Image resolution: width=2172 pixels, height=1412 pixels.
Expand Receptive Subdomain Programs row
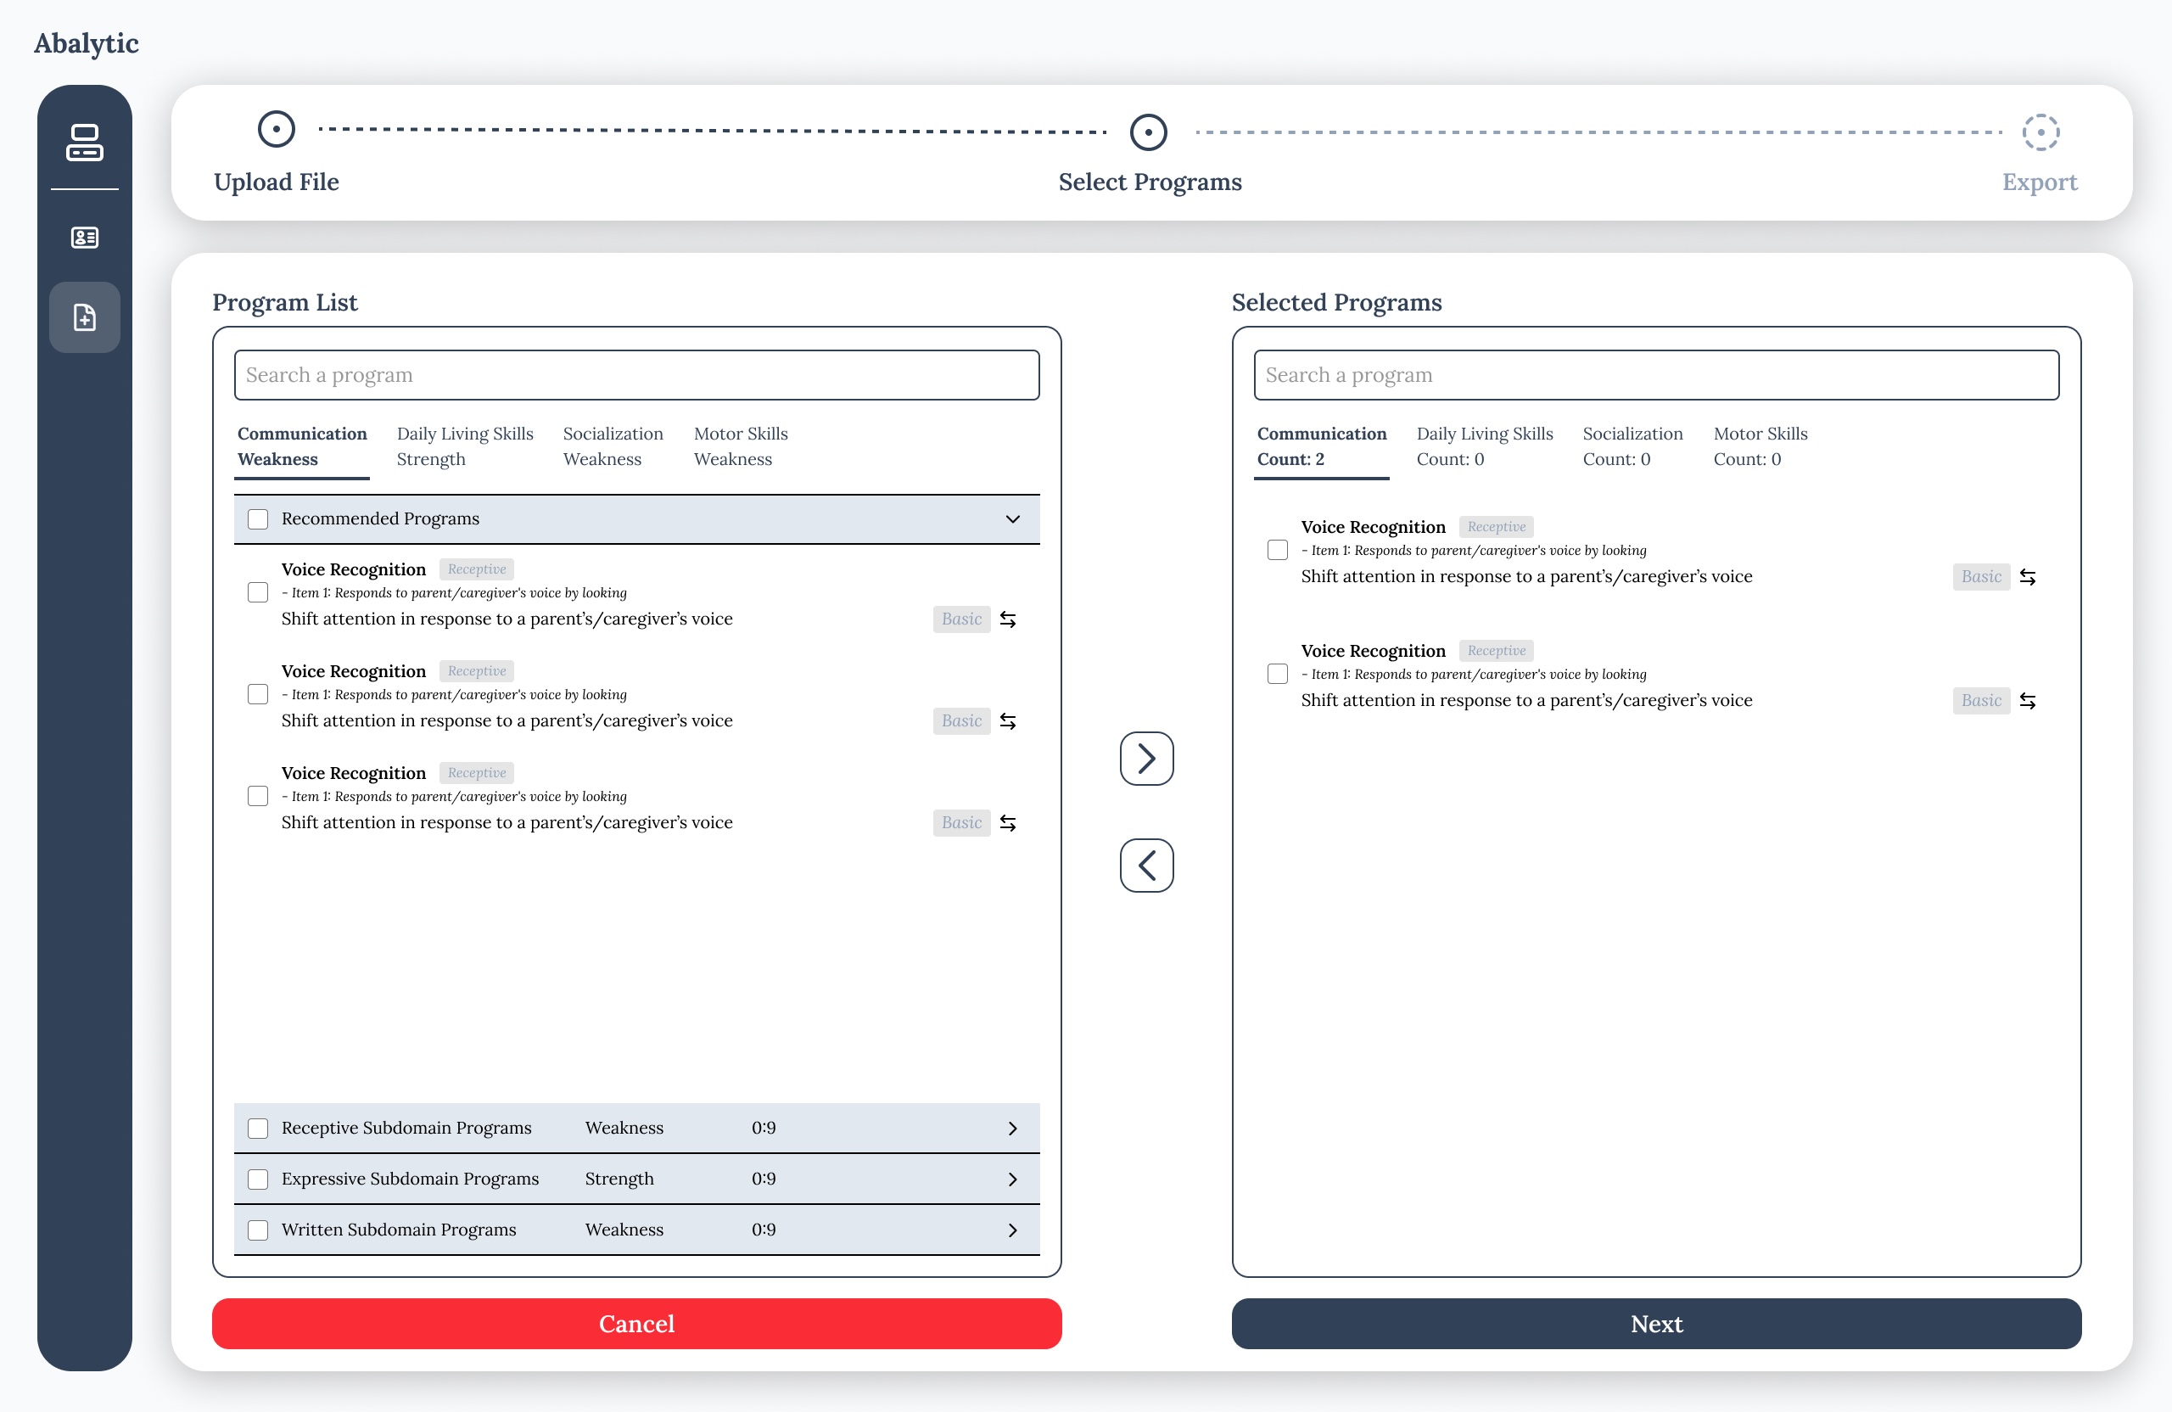pyautogui.click(x=1012, y=1129)
